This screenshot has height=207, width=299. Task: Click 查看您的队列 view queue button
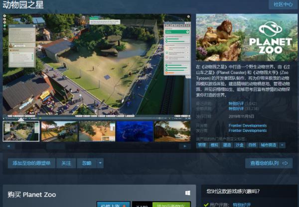click(269, 163)
